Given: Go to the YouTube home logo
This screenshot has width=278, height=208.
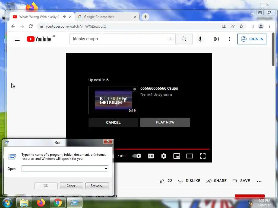Looking at the screenshot, I should tap(39, 39).
